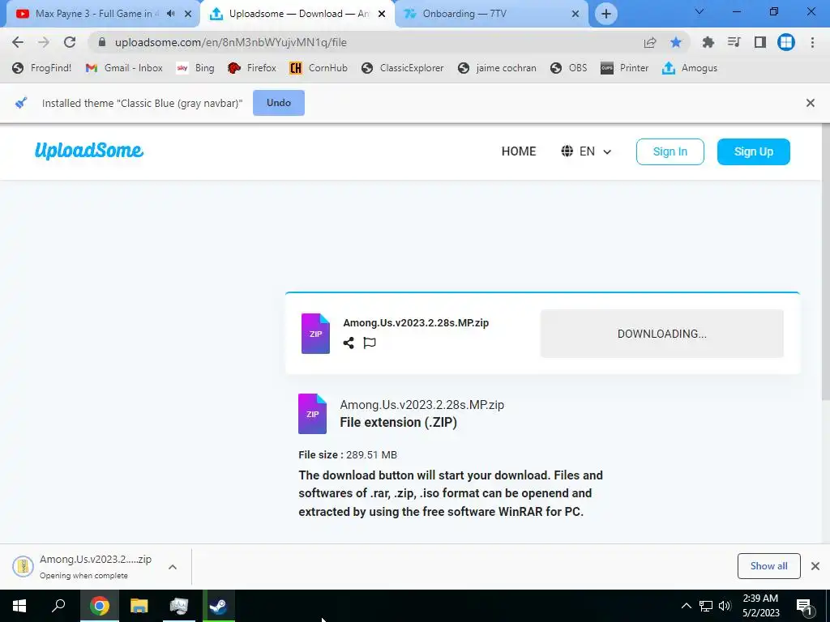The image size is (830, 622).
Task: Close the downloads shelf
Action: (x=815, y=566)
